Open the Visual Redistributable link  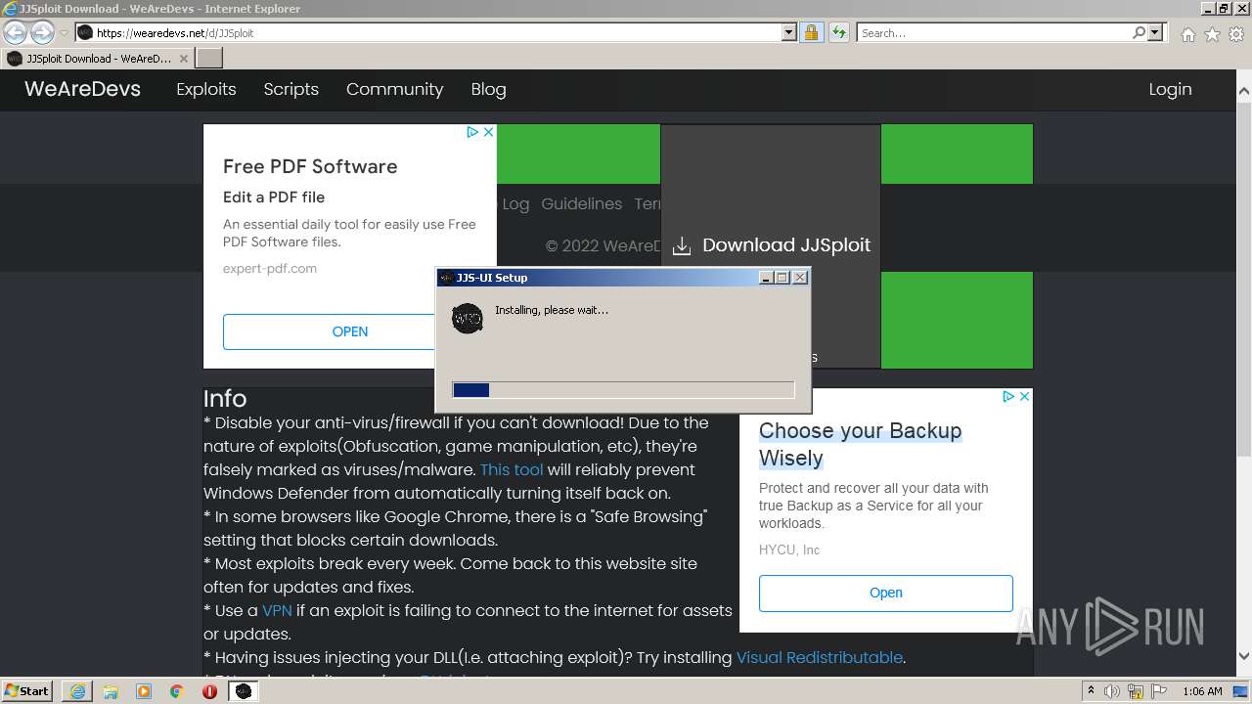pyautogui.click(x=820, y=657)
